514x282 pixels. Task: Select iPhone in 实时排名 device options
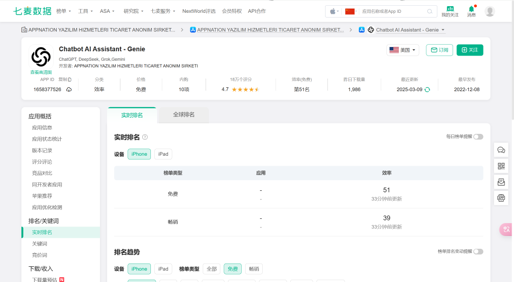tap(139, 154)
